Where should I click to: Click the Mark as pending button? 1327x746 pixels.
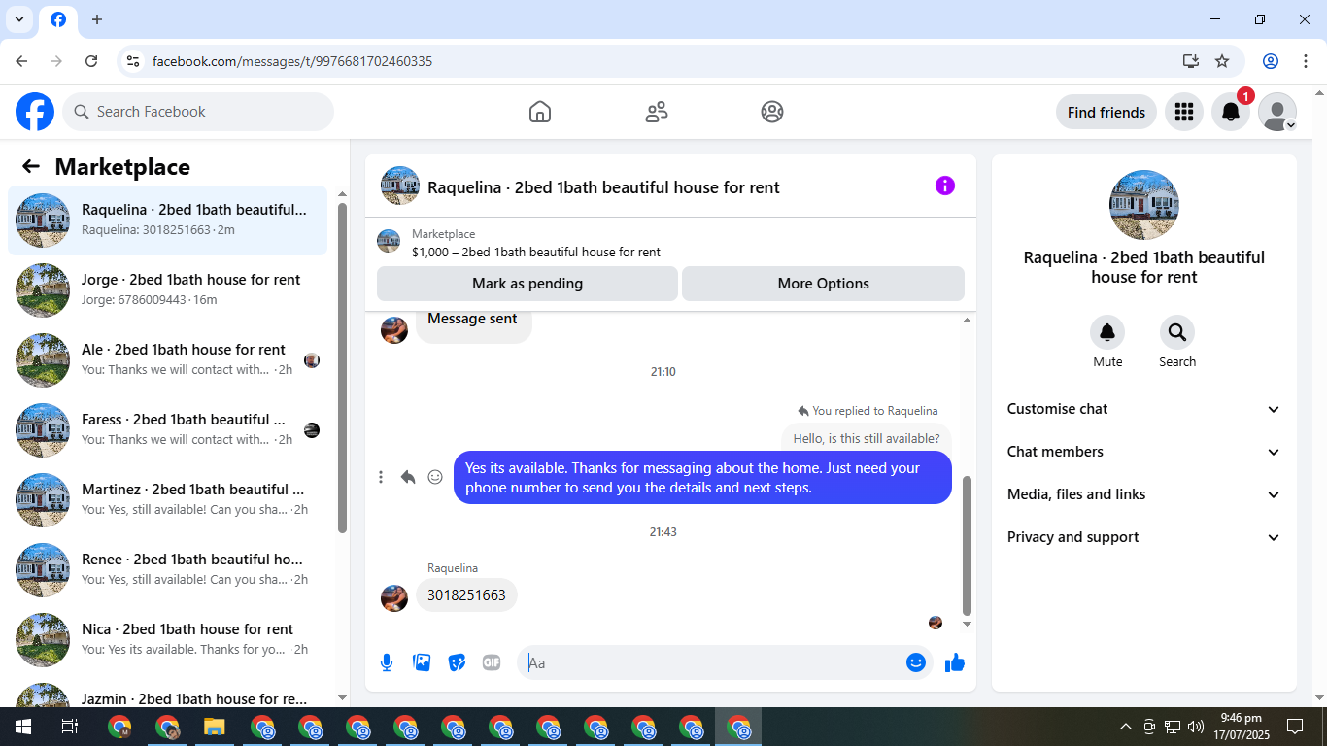(527, 284)
